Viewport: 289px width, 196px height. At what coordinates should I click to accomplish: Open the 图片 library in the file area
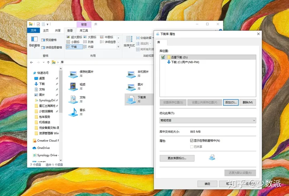[135, 87]
